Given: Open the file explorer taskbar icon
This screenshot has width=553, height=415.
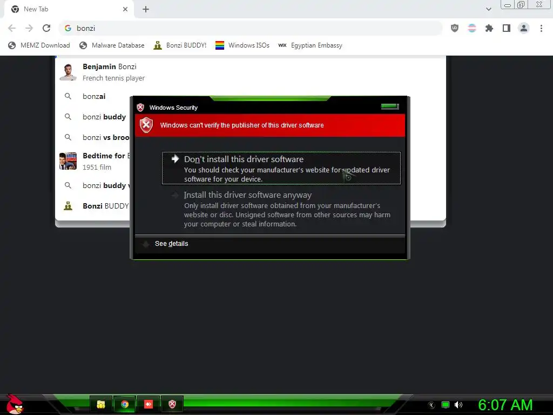Looking at the screenshot, I should [x=101, y=404].
